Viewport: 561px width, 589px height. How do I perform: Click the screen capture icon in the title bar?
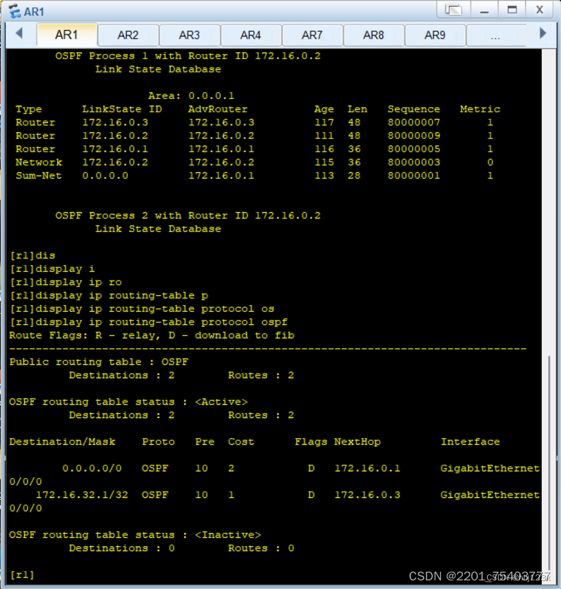[x=454, y=9]
